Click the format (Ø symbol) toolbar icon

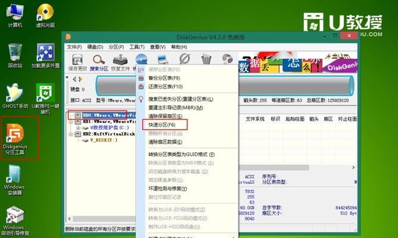coord(185,59)
